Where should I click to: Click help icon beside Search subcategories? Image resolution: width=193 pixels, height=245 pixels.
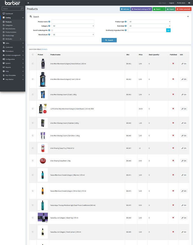(x=49, y=30)
